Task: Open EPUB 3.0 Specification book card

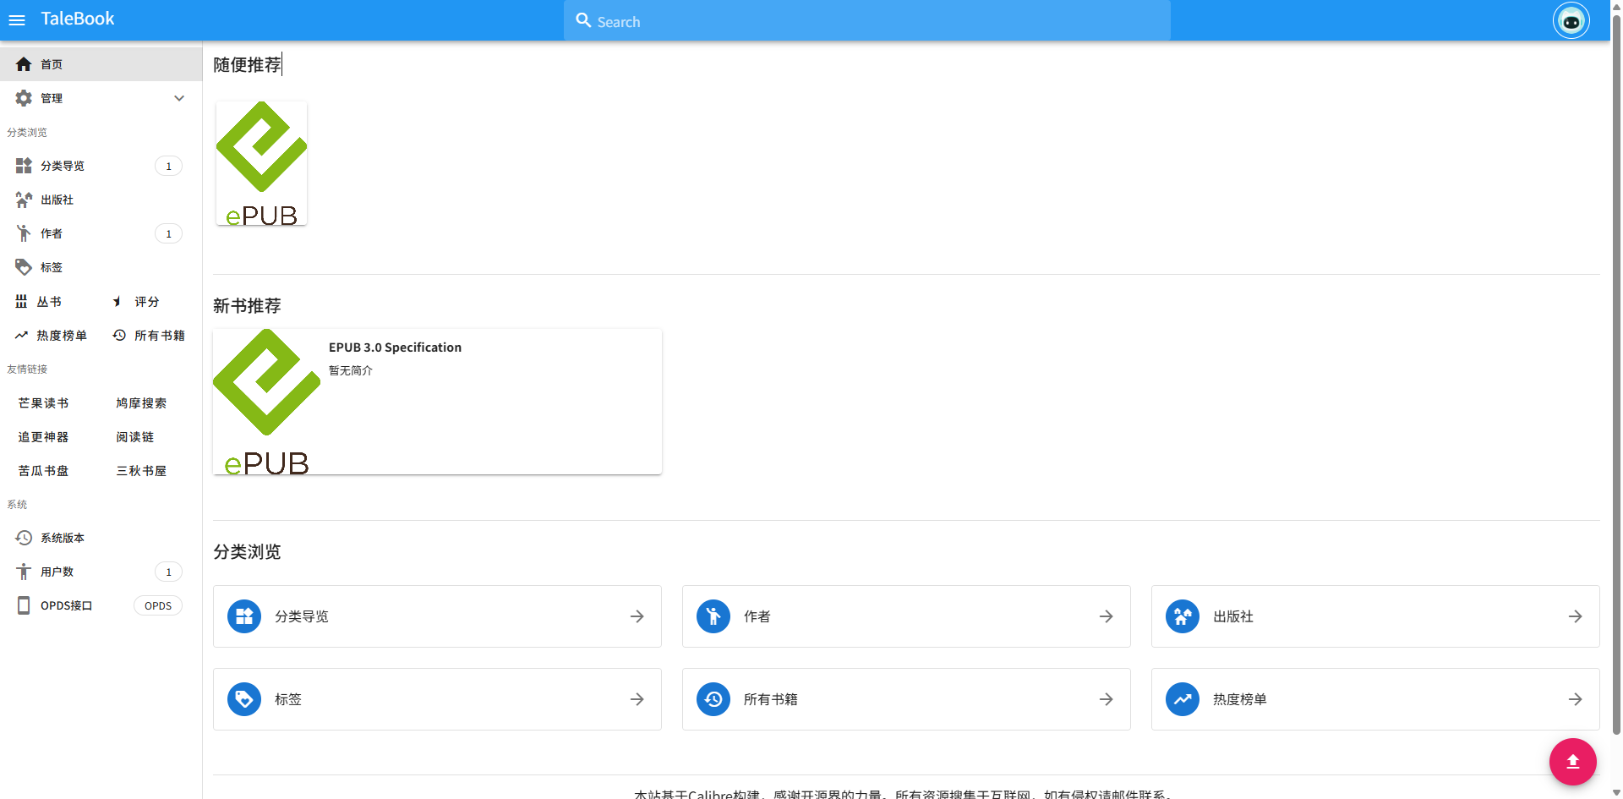Action: (x=437, y=402)
